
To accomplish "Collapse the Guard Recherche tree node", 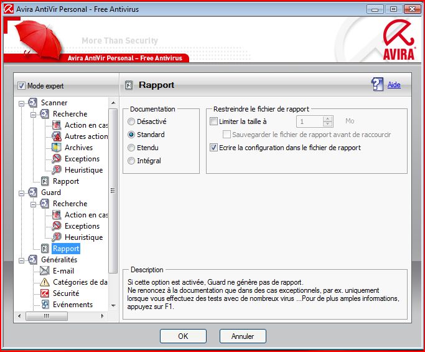I will click(33, 204).
